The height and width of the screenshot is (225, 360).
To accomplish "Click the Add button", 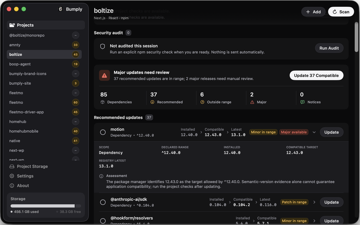I will point(313,12).
